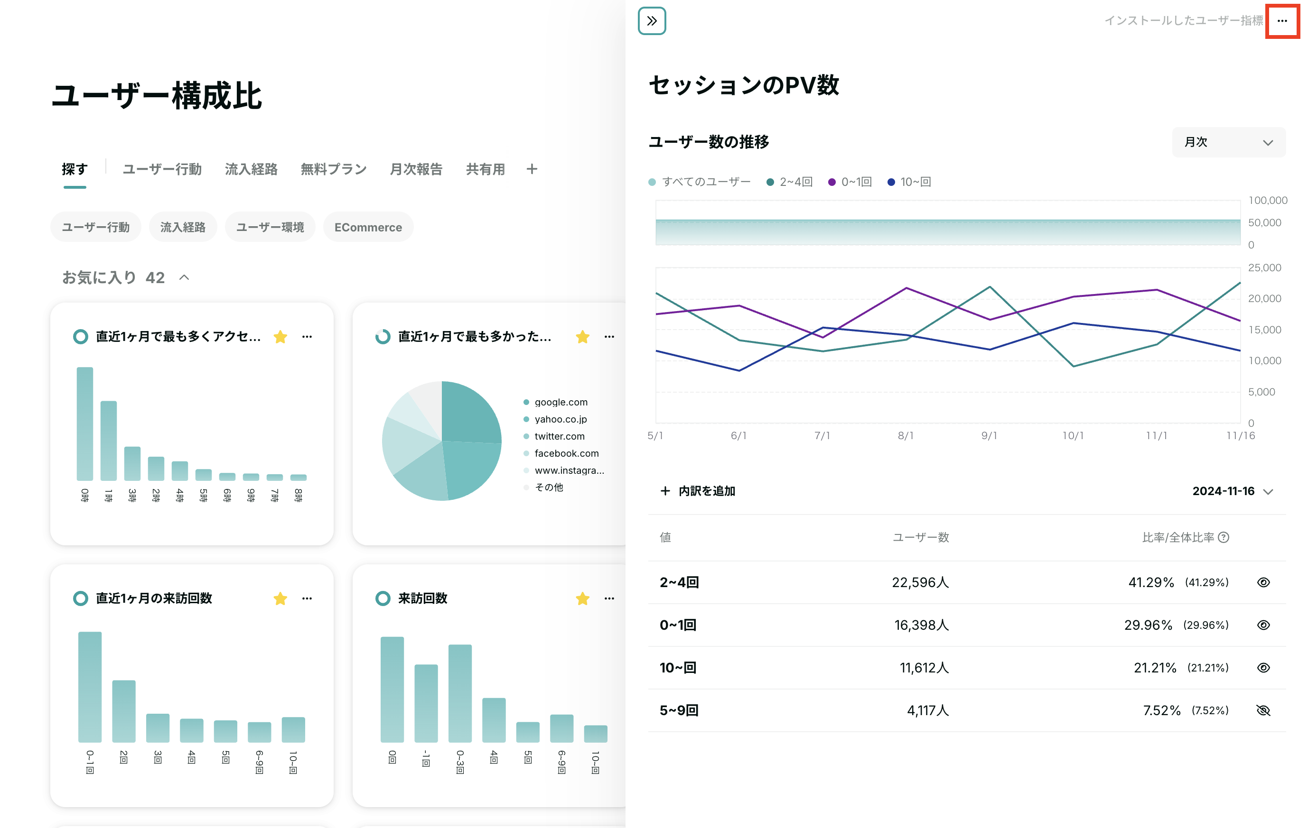
Task: Click the インストールしたユーザー指標 breadcrumb link
Action: pyautogui.click(x=1184, y=20)
